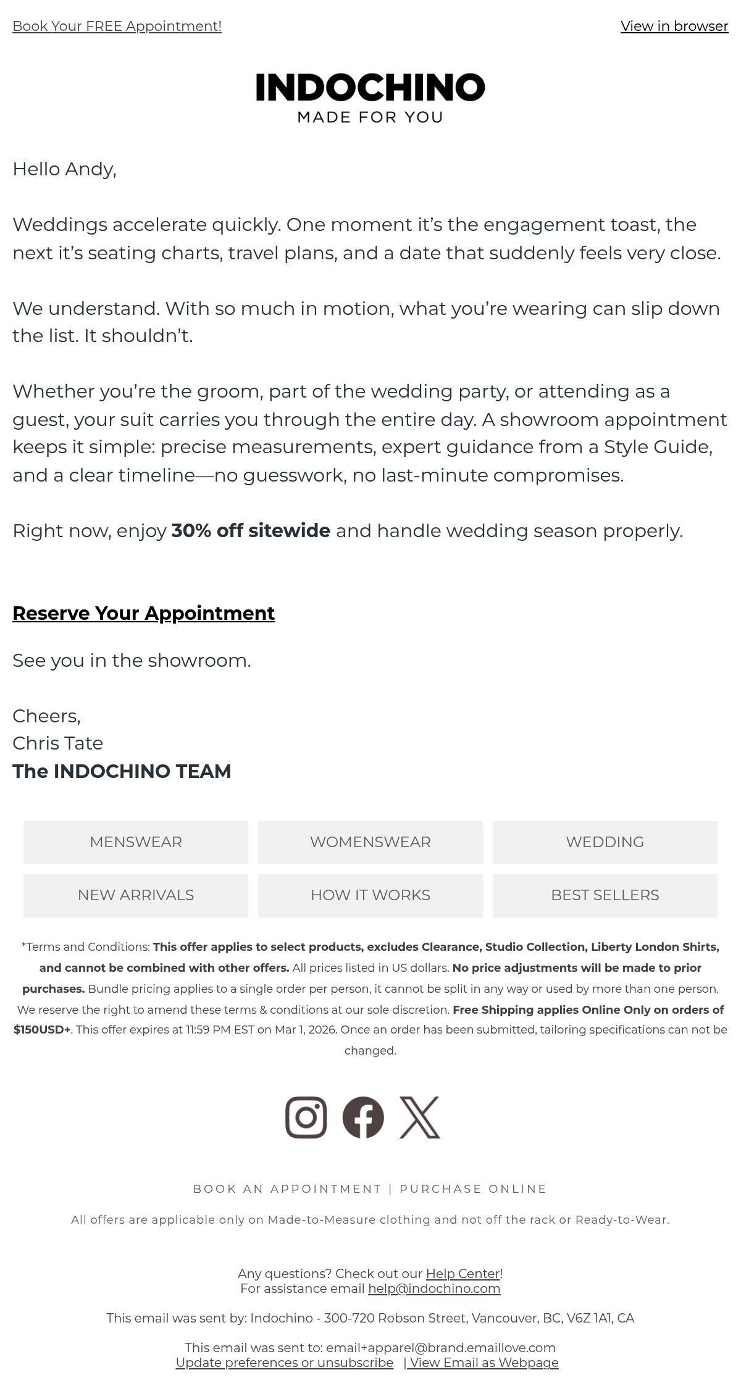Screen dimensions: 741x1383
Task: Click the Book Your FREE Appointment link
Action: pyautogui.click(x=117, y=26)
